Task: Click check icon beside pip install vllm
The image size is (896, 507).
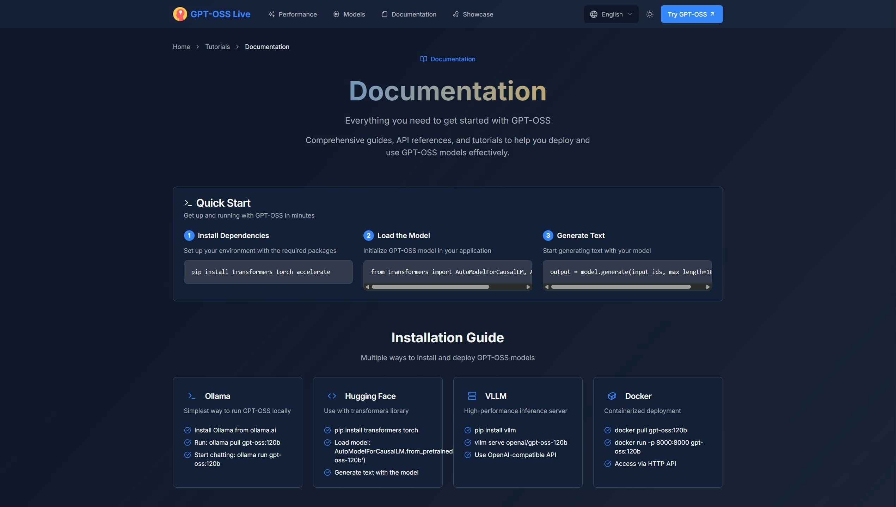Action: 468,430
